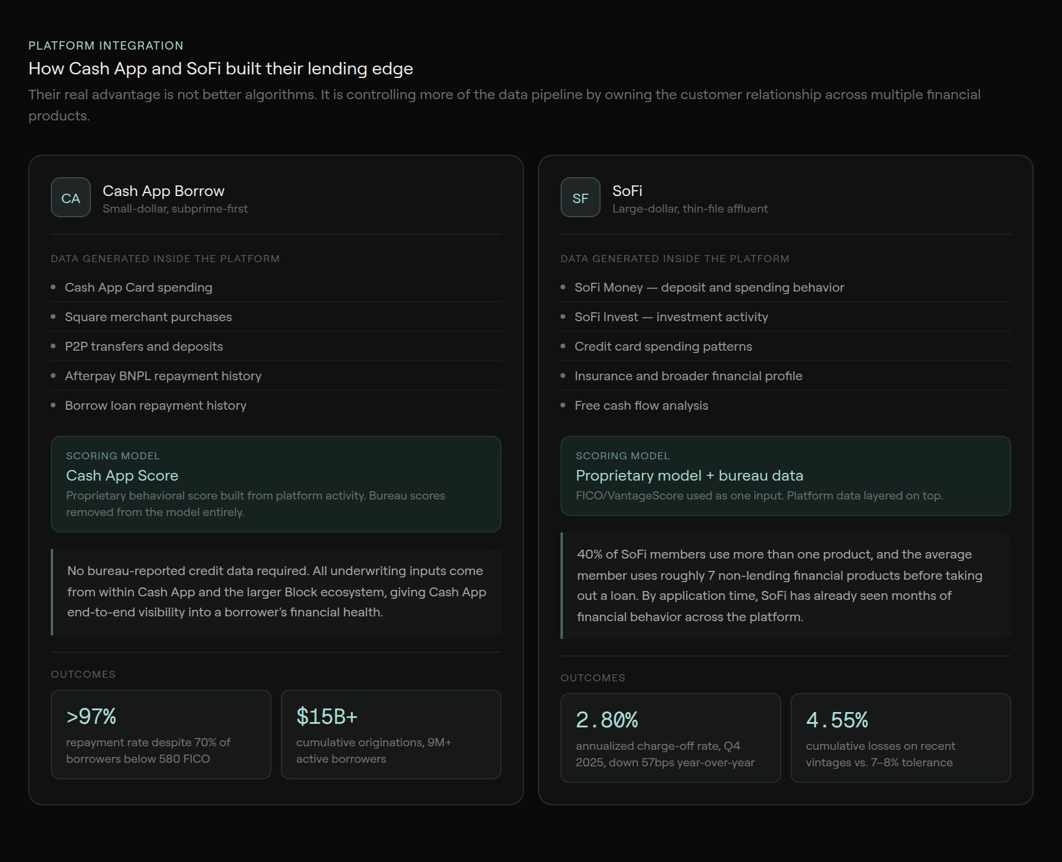Click the '40% of SoFi members' quote block
Screen dimensions: 1062x862
point(786,586)
